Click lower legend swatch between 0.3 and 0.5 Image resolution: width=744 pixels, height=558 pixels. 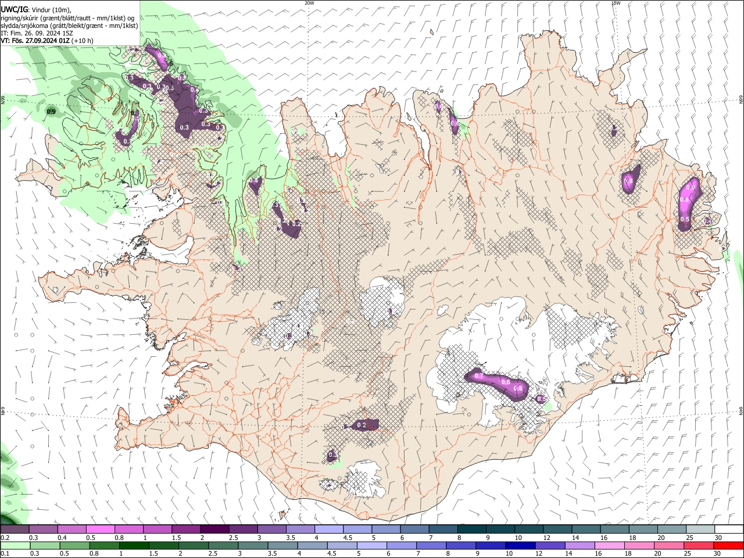point(45,545)
